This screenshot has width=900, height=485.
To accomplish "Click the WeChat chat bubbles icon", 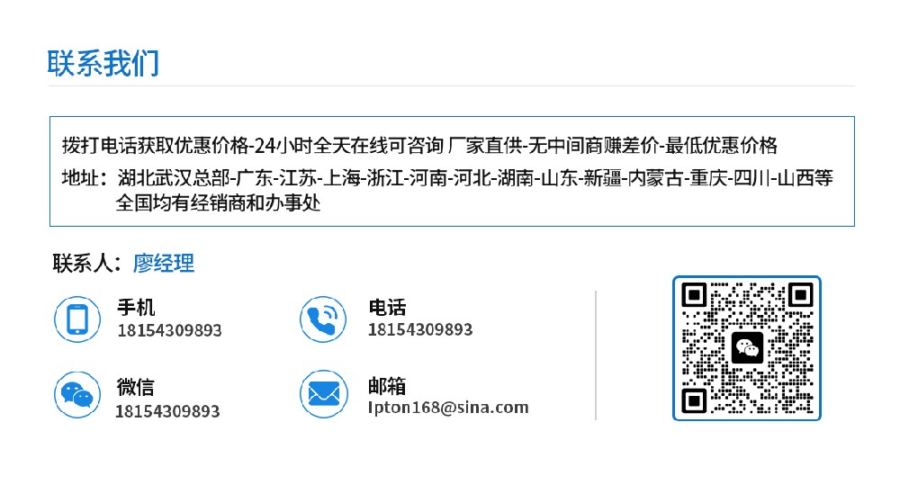I will [x=77, y=394].
